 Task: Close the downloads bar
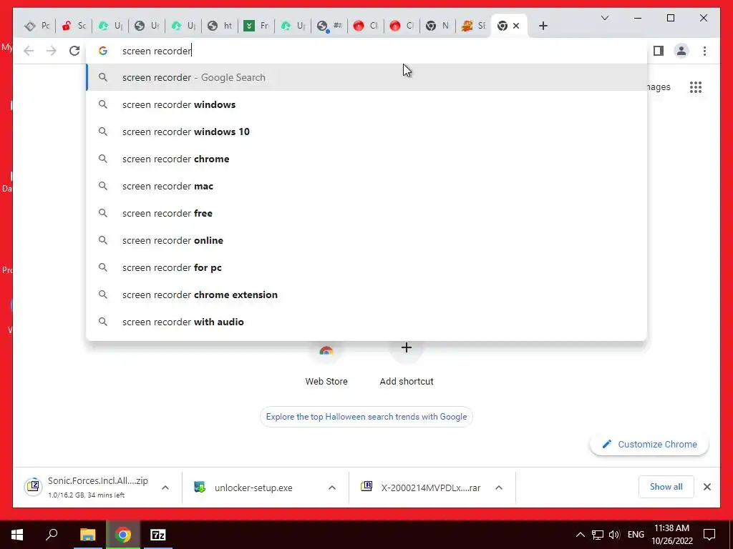707,487
